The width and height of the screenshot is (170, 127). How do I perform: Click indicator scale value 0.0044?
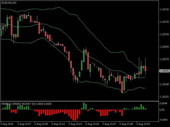163,103
